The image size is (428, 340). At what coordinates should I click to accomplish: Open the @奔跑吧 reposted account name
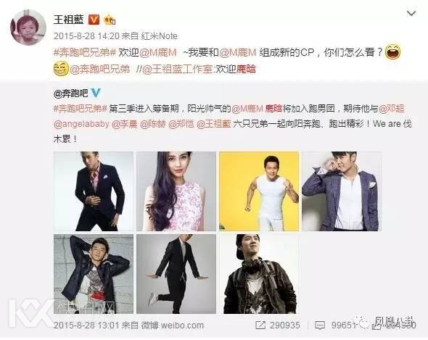(70, 94)
